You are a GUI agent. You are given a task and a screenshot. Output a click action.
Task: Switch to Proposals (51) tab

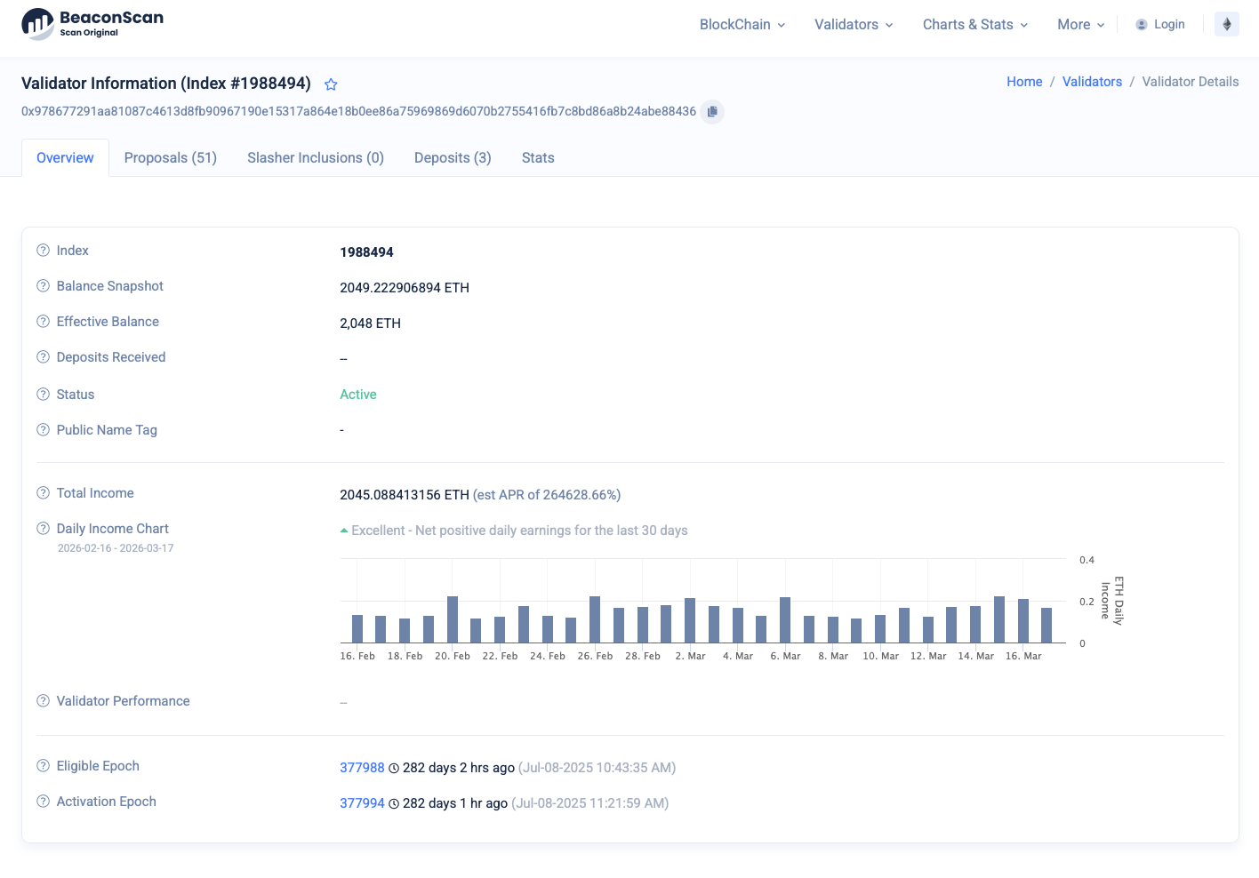[x=171, y=158]
